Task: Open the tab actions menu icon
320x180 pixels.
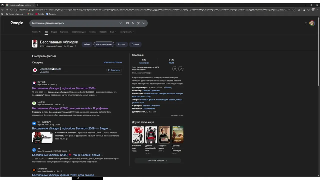Action: point(2,5)
